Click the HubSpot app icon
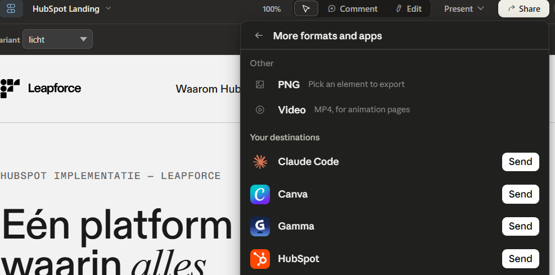This screenshot has height=275, width=555. [x=260, y=259]
